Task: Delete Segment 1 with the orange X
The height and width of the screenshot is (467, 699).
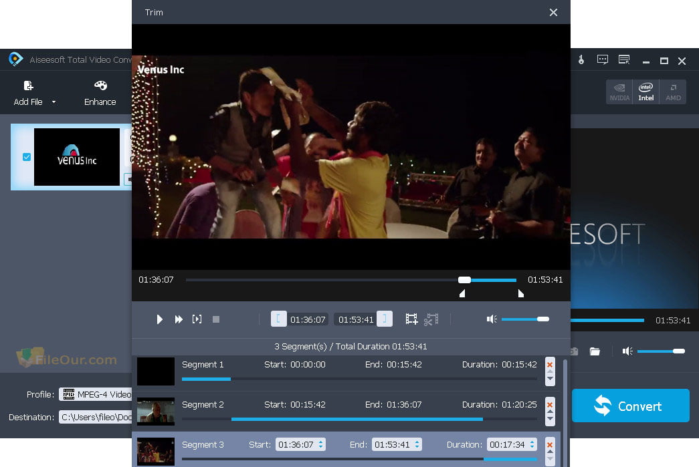Action: pos(550,365)
